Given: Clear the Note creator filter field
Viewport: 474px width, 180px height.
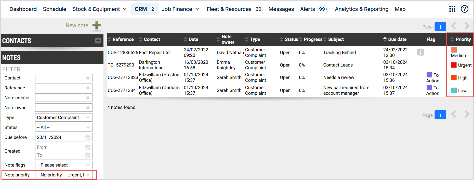Looking at the screenshot, I should tap(88, 98).
